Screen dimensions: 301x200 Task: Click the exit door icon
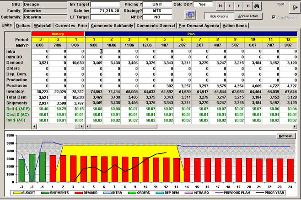295,8
